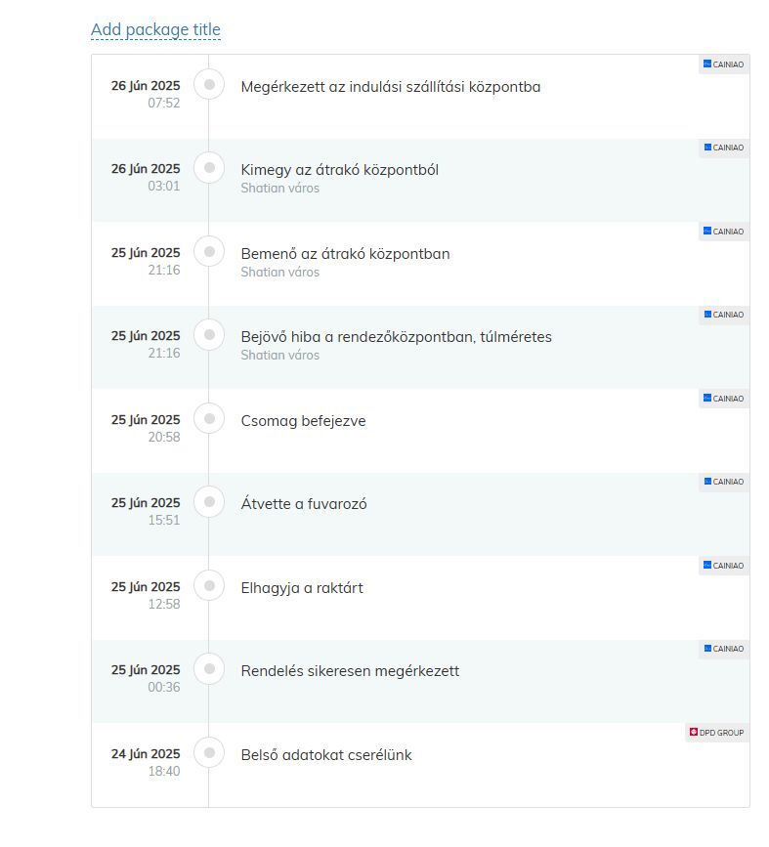Viewport: 769px width, 847px height.
Task: Select the timeline dot for 26 Jún 03:01
Action: [x=209, y=167]
